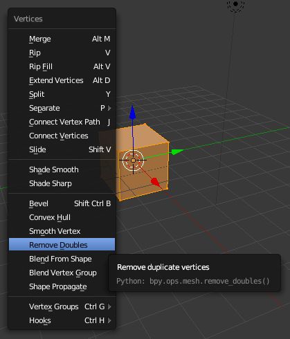Click Smooth Vertex entry

tap(62, 231)
